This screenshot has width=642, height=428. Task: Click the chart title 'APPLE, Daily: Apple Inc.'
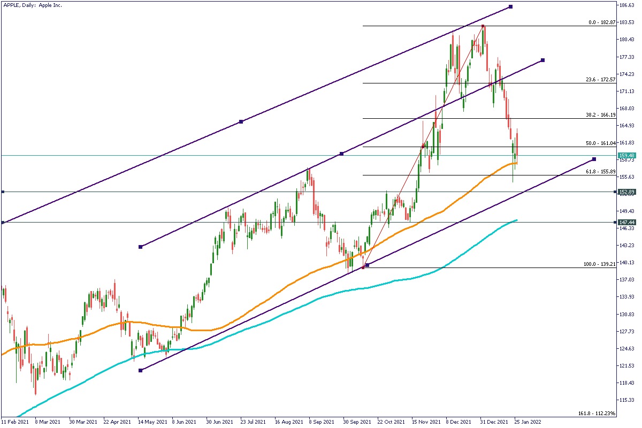[33, 5]
